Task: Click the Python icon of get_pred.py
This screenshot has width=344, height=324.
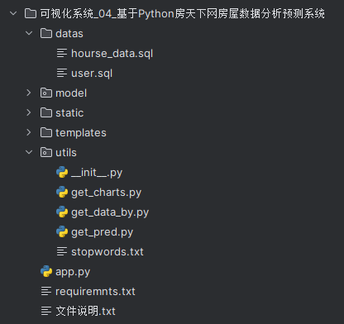Action: (x=62, y=231)
